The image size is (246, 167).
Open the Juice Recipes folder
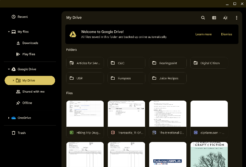coord(168,78)
